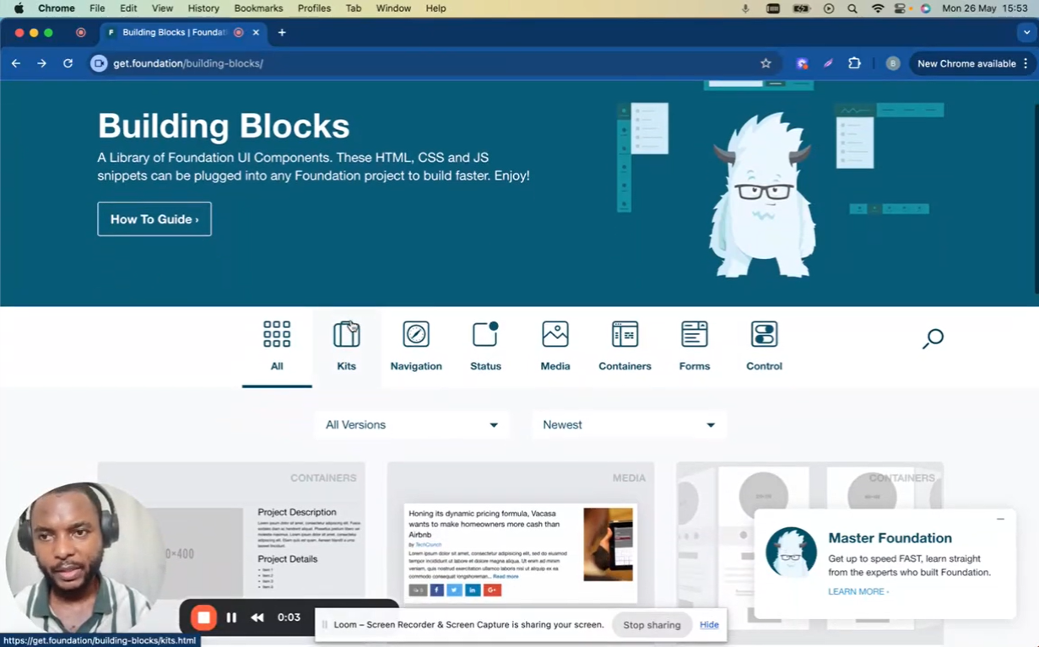This screenshot has width=1039, height=647.
Task: Expand the Newest sort dropdown
Action: coord(629,424)
